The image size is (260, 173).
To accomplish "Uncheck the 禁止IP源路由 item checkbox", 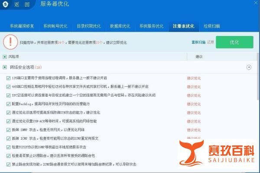I will 8,156.
